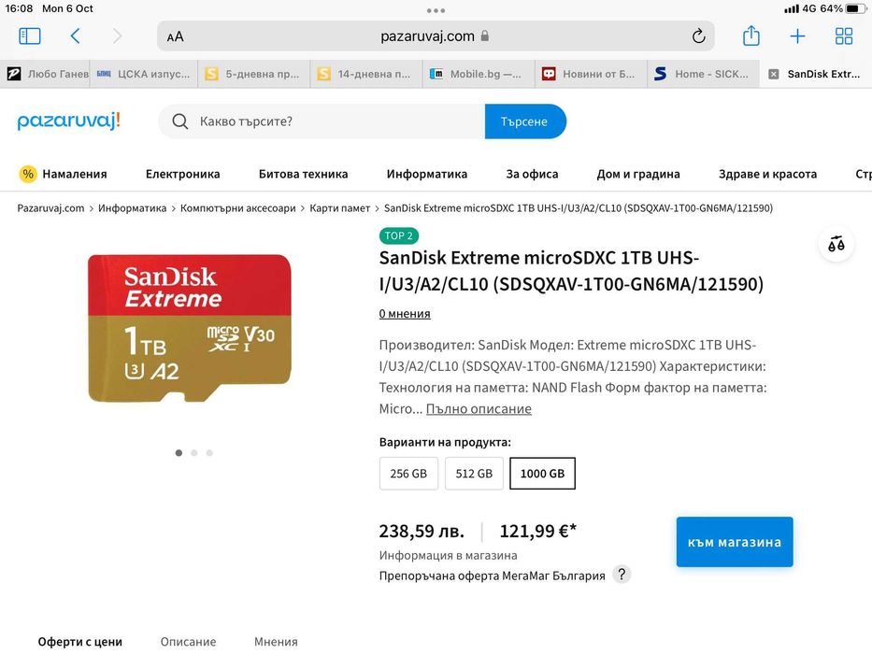Switch to Новини от Б... tab
The height and width of the screenshot is (654, 872).
592,74
